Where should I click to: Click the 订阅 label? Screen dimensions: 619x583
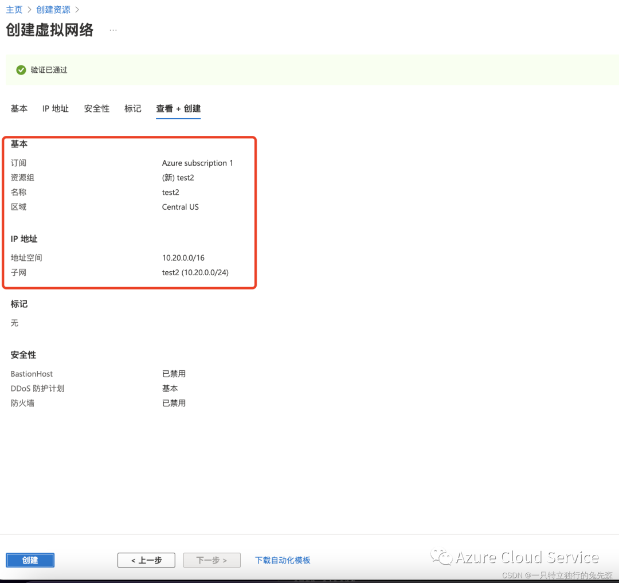coord(18,163)
